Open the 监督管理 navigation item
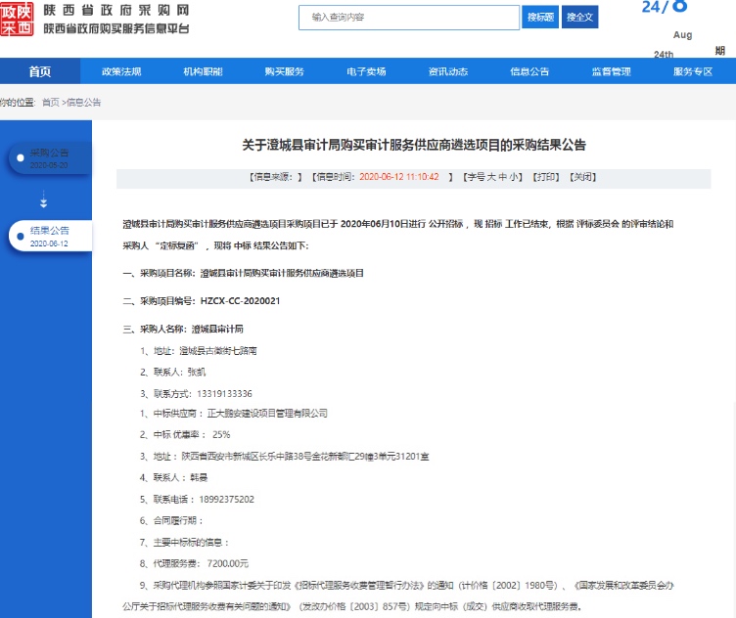This screenshot has height=618, width=736. tap(611, 71)
